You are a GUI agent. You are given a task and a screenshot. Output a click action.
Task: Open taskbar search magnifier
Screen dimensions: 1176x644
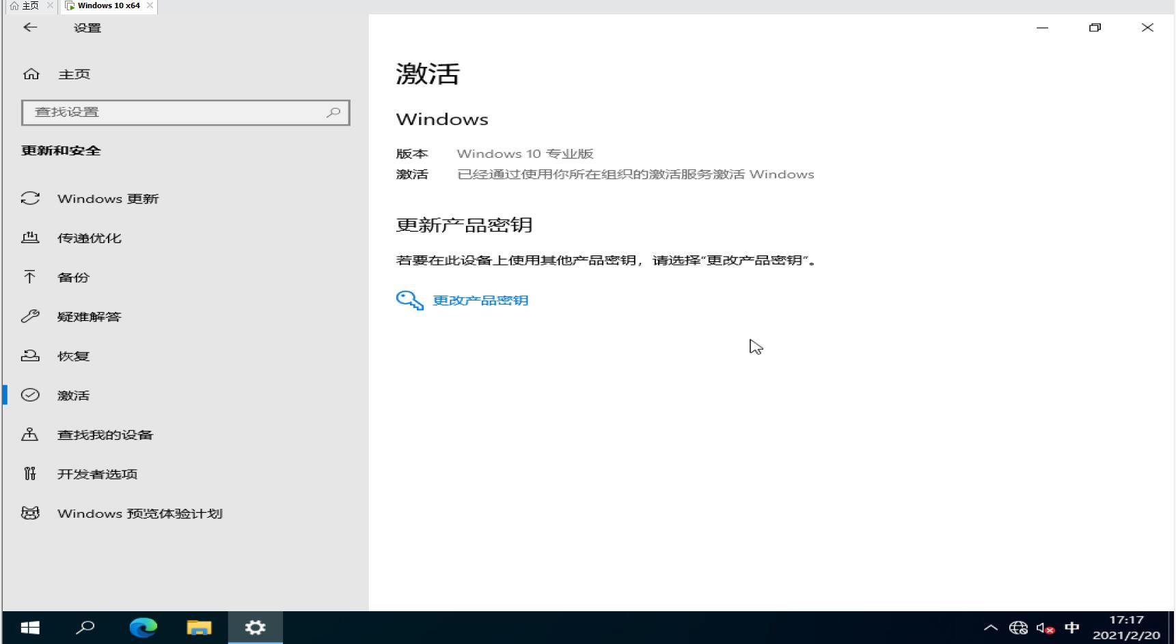point(85,628)
